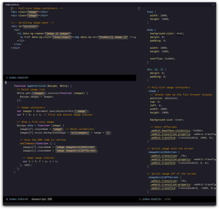Click the '// Start offscreen' comment
This screenshot has height=209, width=219.
point(164,127)
